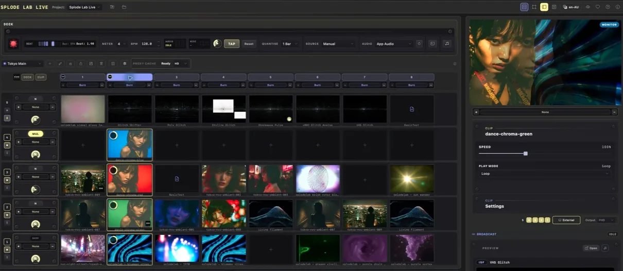Open the Quantise 1 Bar dropdown
This screenshot has height=271, width=623.
pyautogui.click(x=290, y=44)
